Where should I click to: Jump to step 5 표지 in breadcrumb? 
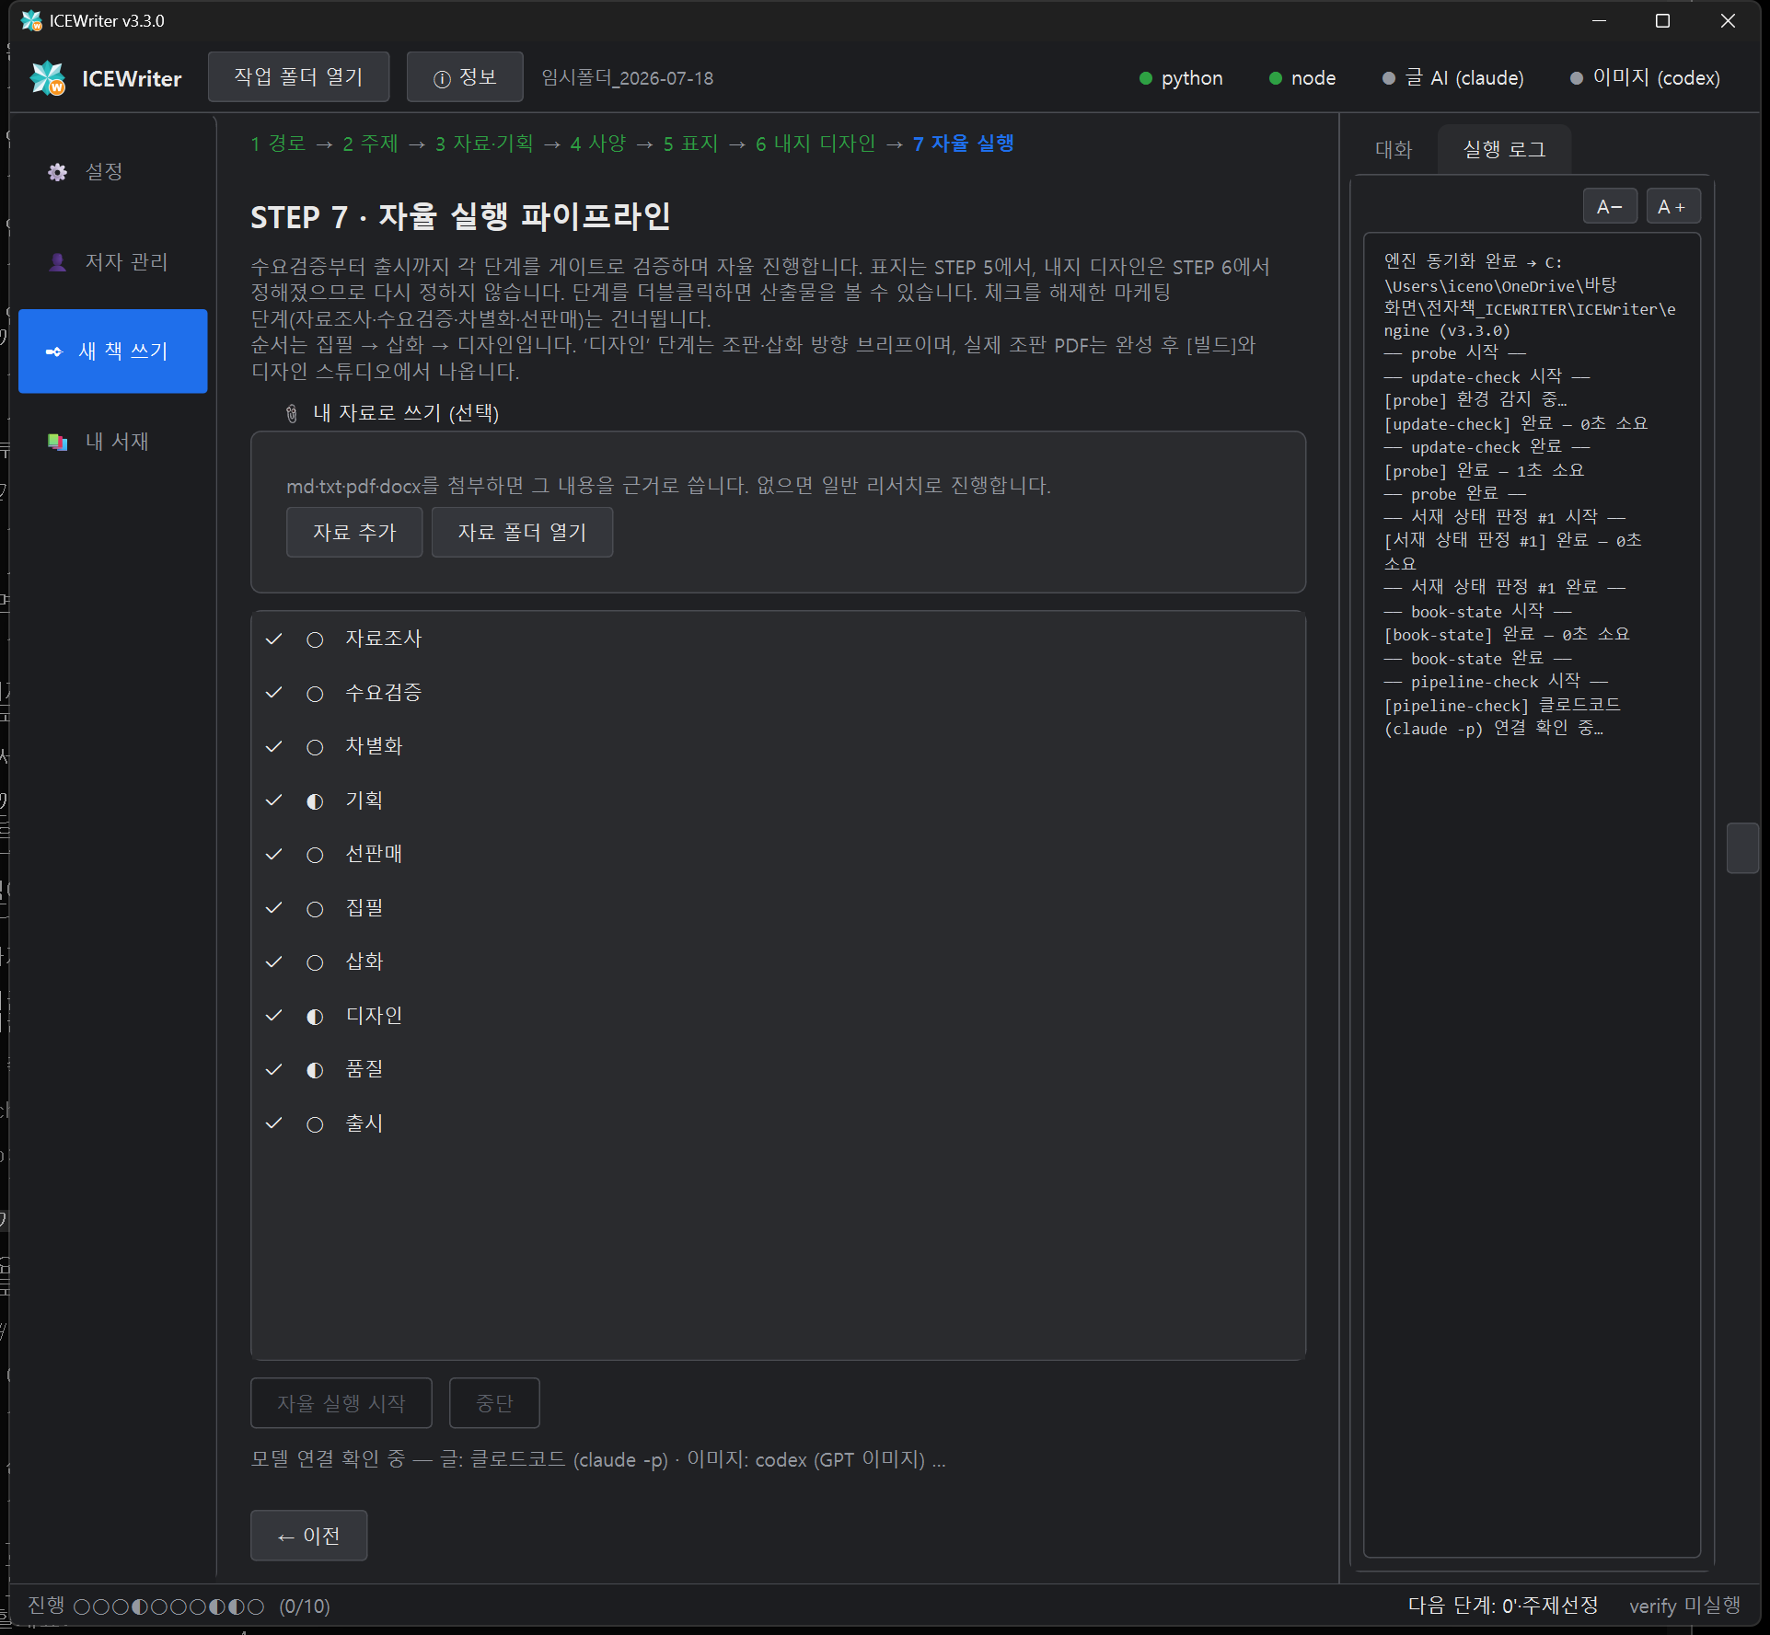tap(690, 144)
